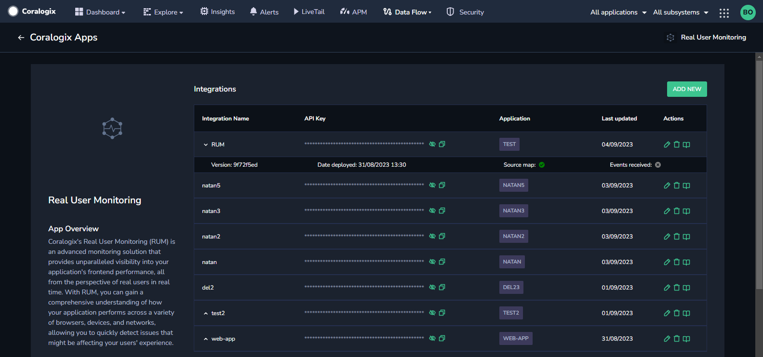Reveal the test2 API key
763x357 pixels.
432,313
